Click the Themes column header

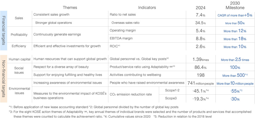[70, 8]
